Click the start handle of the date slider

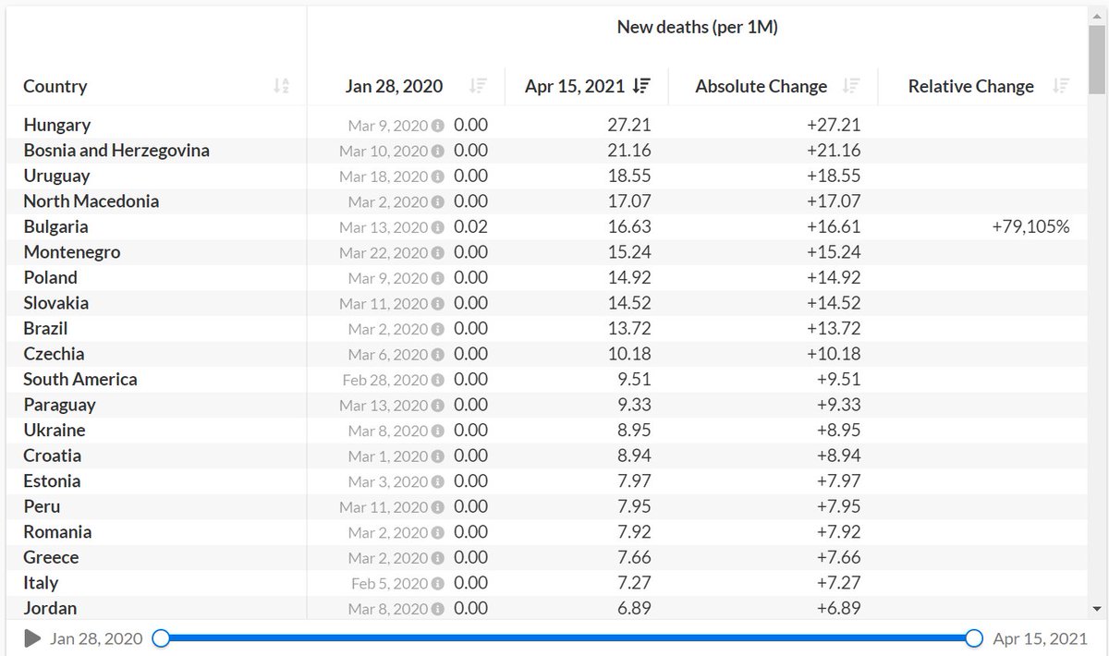tap(161, 638)
